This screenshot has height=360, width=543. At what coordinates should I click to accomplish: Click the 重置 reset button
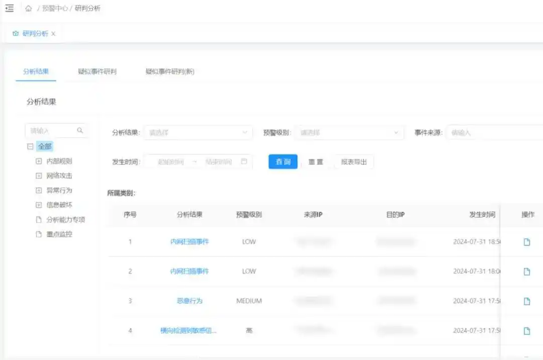coord(316,161)
